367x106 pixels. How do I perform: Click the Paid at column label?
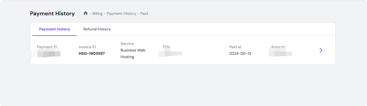coord(235,47)
